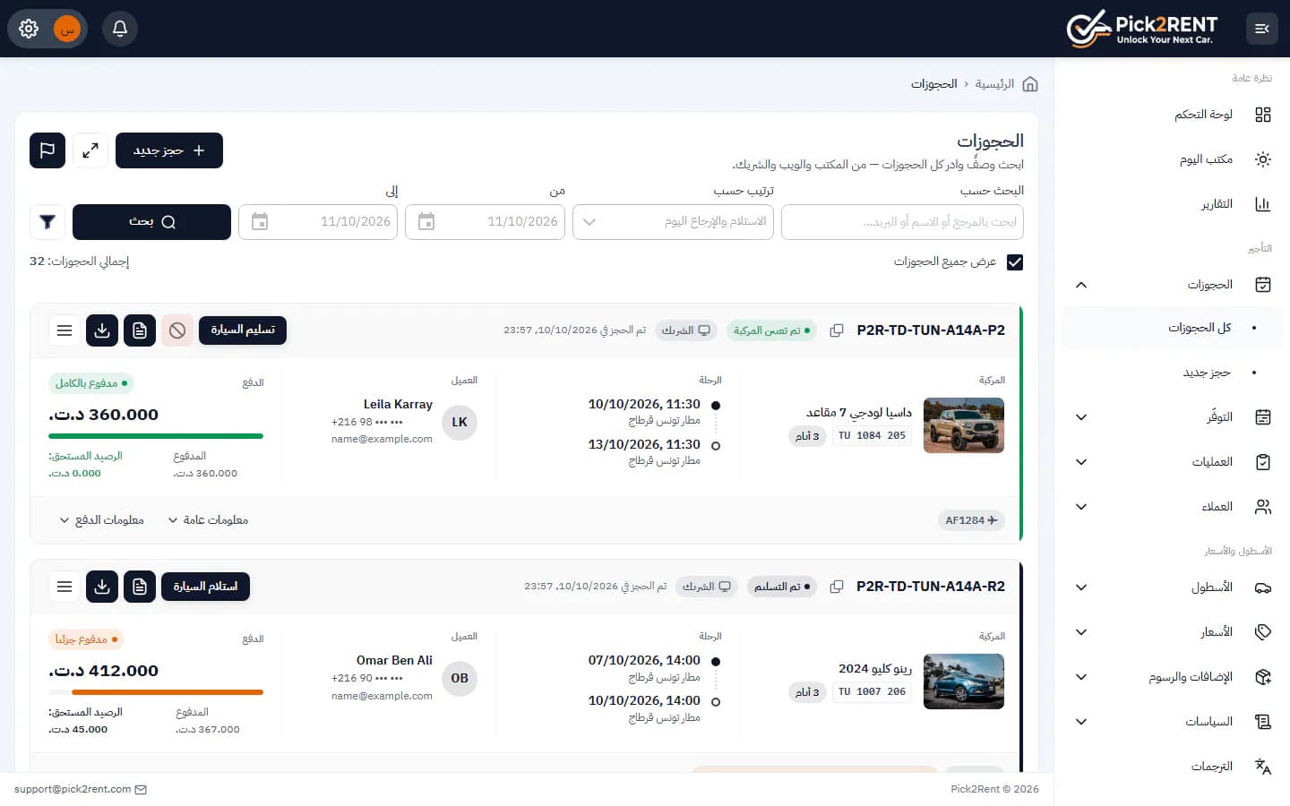Open التقارير in sidebar
The width and height of the screenshot is (1290, 806).
[1172, 204]
